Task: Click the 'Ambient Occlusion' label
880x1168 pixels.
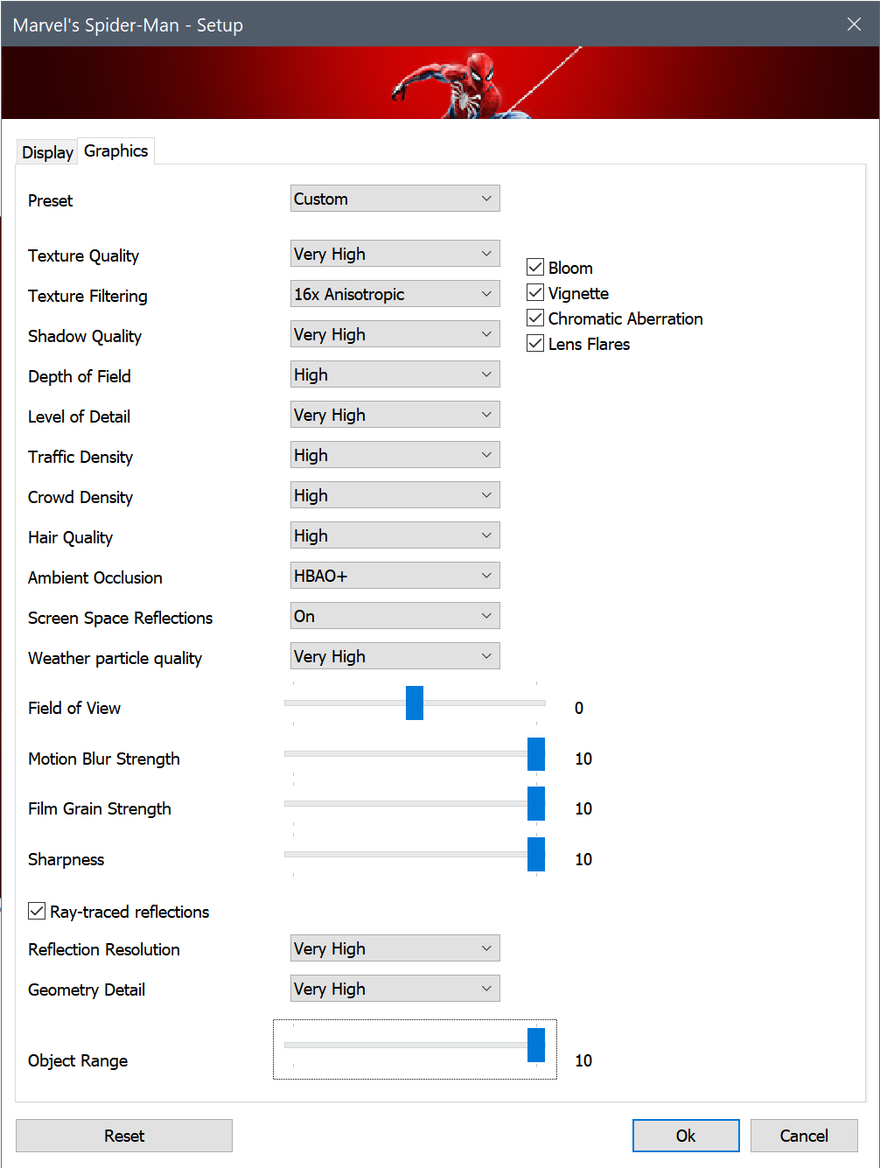Action: [x=95, y=577]
